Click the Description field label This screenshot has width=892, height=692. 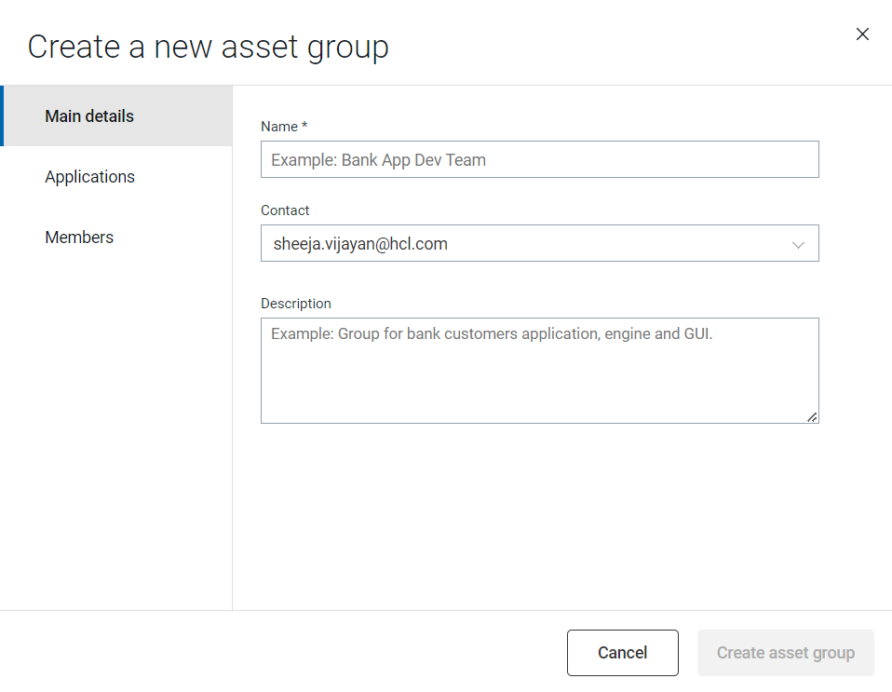coord(295,304)
